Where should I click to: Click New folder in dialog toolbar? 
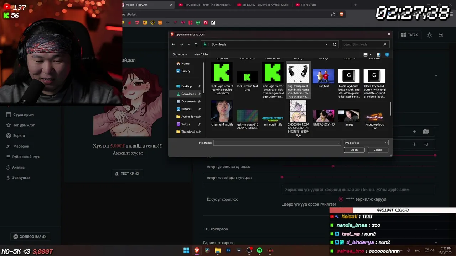pyautogui.click(x=201, y=54)
